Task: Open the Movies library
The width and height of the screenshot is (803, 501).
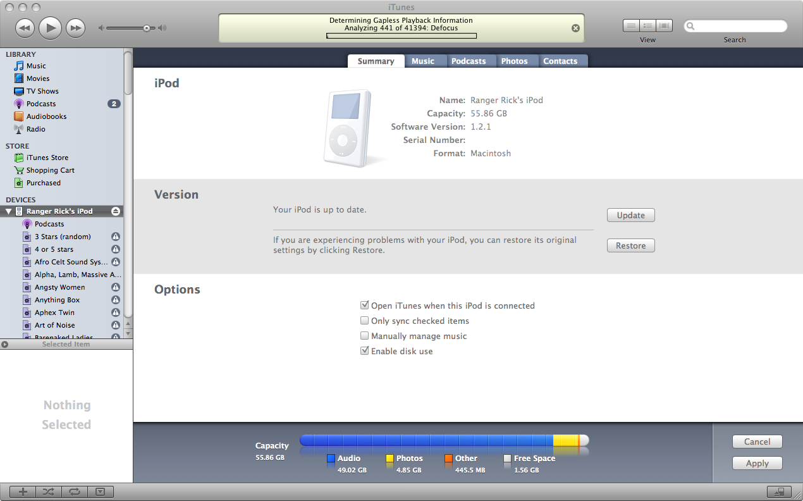Action: pyautogui.click(x=38, y=78)
